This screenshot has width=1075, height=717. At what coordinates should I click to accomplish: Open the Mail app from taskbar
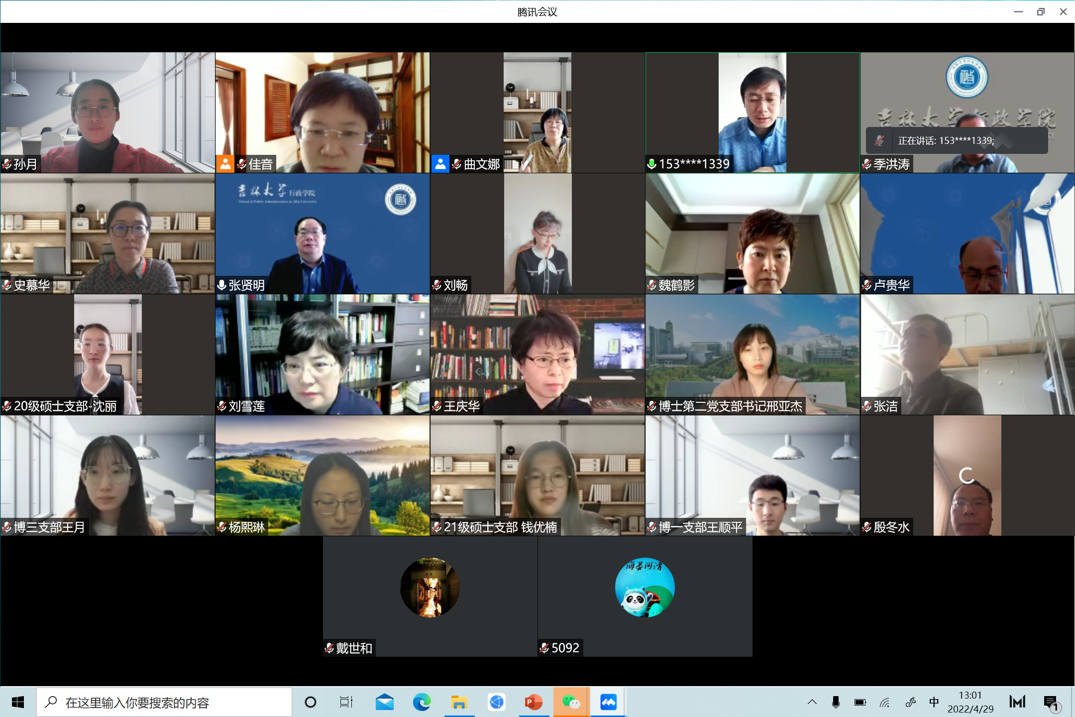tap(384, 702)
